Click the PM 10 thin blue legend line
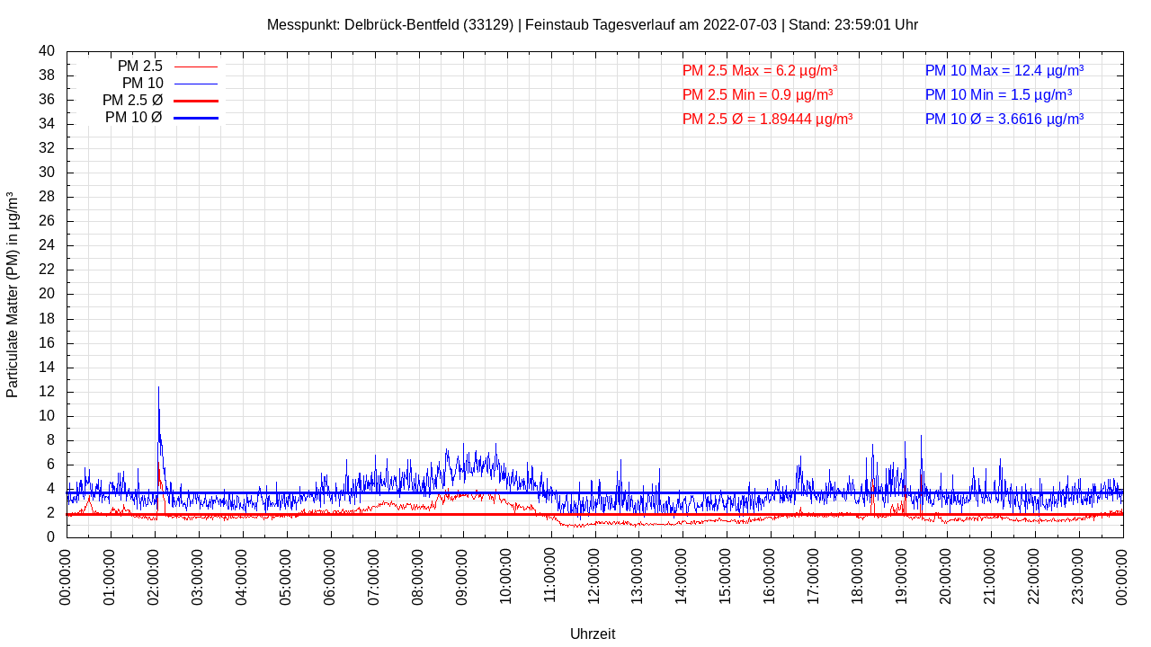 pyautogui.click(x=195, y=84)
